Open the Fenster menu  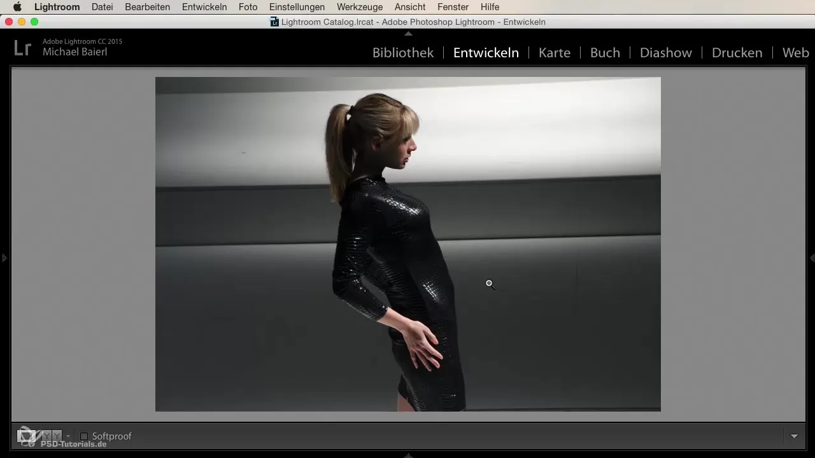click(453, 7)
